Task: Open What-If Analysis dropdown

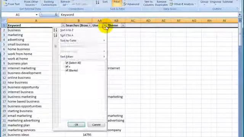Action: click(183, 4)
